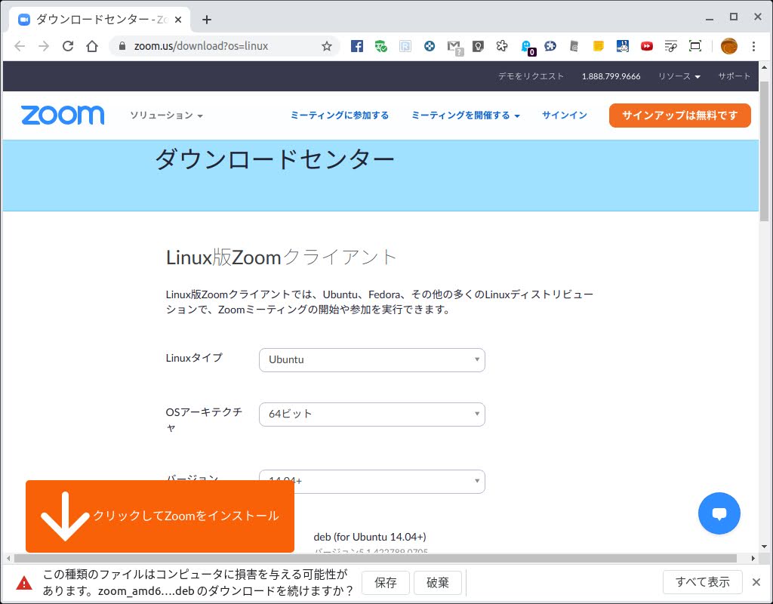The width and height of the screenshot is (773, 604).
Task: Click the ダウンロードセンター page heading
Action: tap(275, 159)
